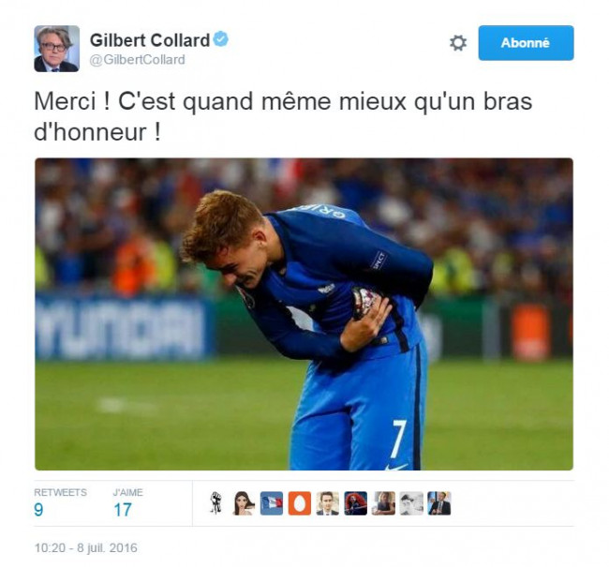
Task: Open the tweet's footballer photo
Action: tap(304, 314)
